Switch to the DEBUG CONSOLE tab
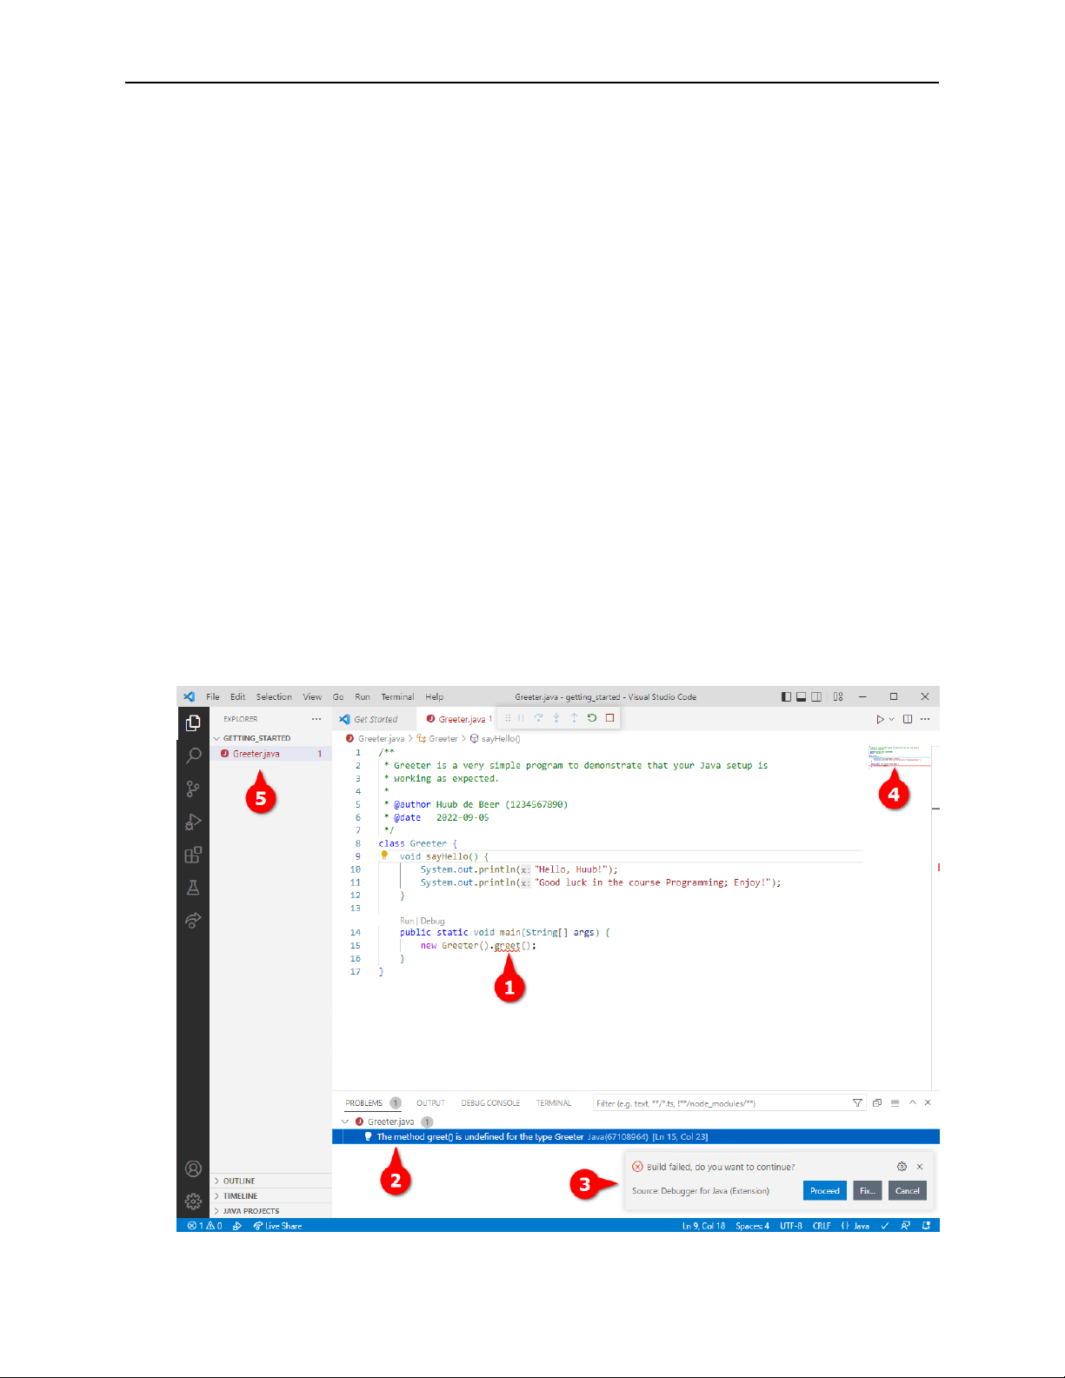 point(490,1102)
